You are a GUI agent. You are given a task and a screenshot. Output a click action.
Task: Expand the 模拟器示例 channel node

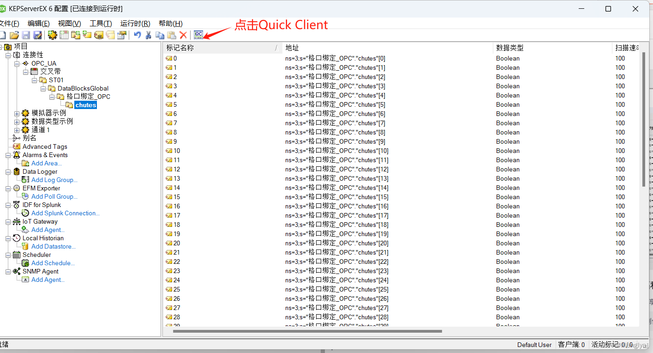pyautogui.click(x=17, y=113)
